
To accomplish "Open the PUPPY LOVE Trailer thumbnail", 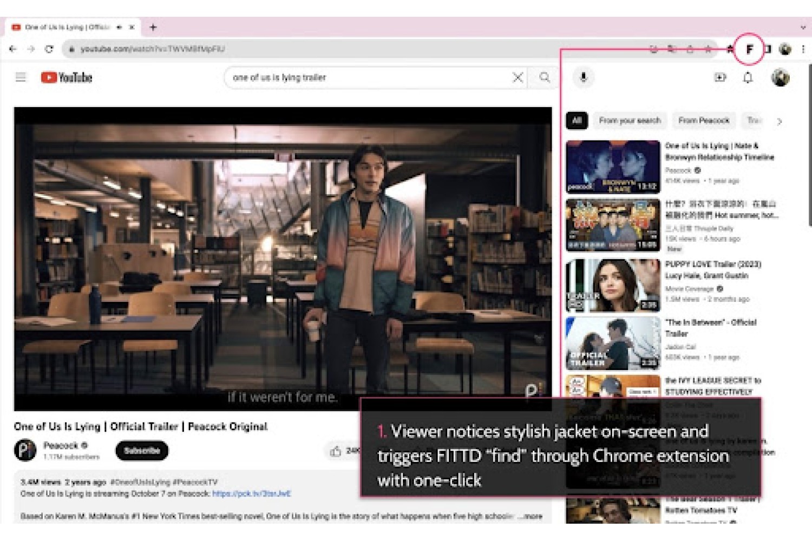I will [x=613, y=285].
